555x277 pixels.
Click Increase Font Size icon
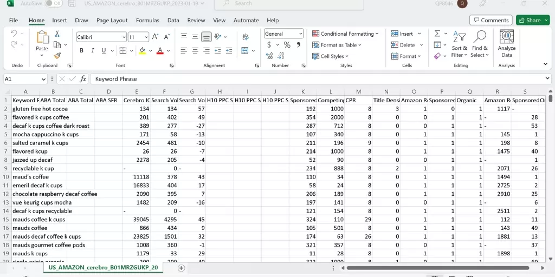tap(155, 36)
